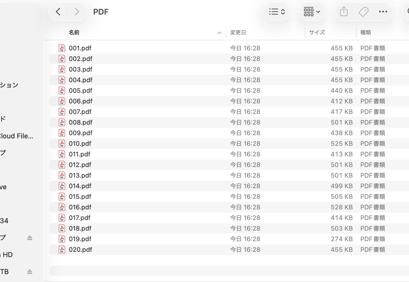Click the back navigation arrow
This screenshot has height=282, width=409.
coord(58,12)
